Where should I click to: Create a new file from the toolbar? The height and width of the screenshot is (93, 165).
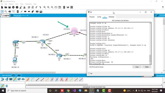coord(2,7)
